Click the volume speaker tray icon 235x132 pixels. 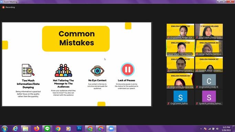[x=217, y=129]
